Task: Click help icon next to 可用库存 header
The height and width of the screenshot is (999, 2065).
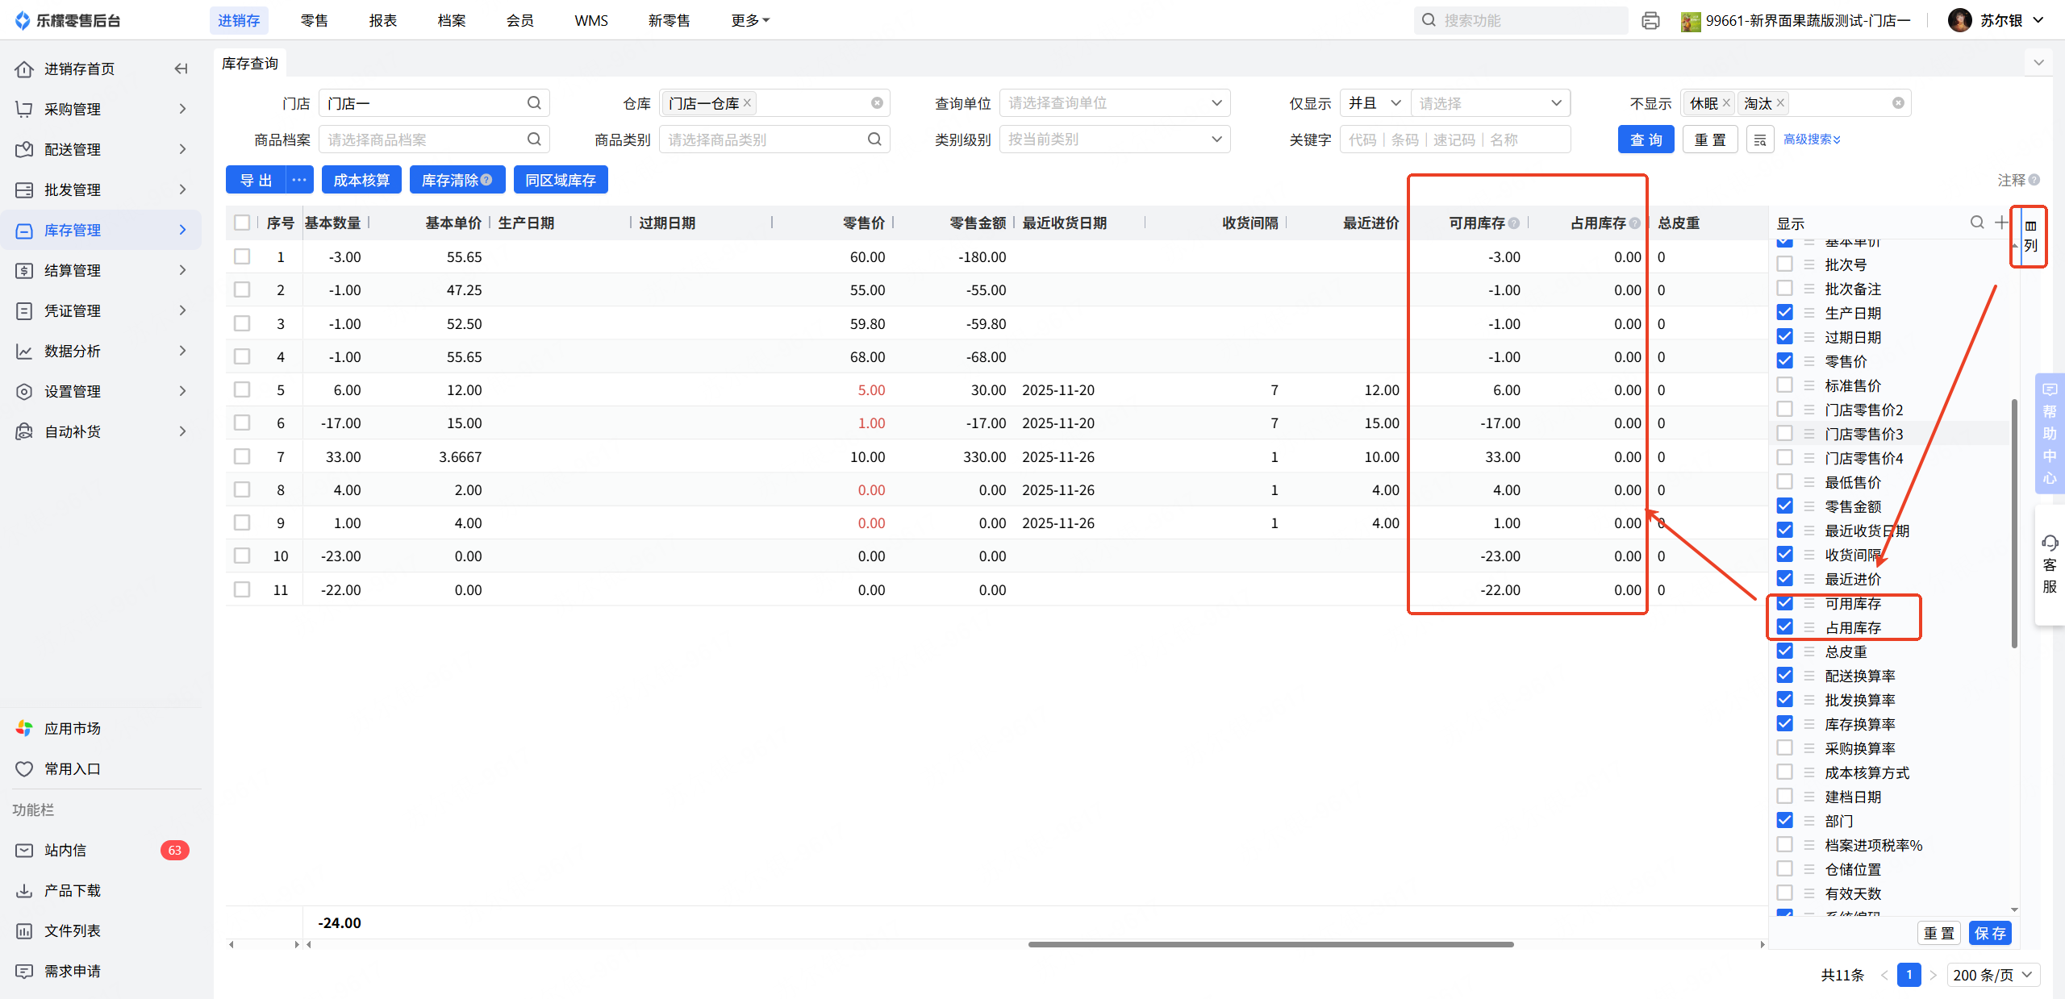Action: tap(1514, 223)
